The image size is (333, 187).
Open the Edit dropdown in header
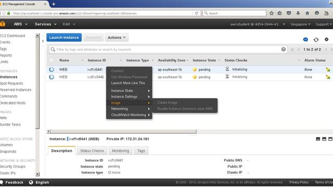(x=69, y=24)
